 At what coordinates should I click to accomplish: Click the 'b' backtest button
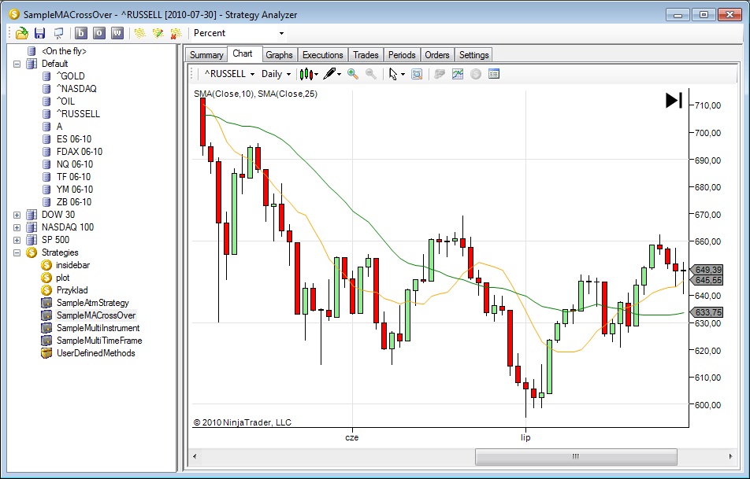click(81, 33)
